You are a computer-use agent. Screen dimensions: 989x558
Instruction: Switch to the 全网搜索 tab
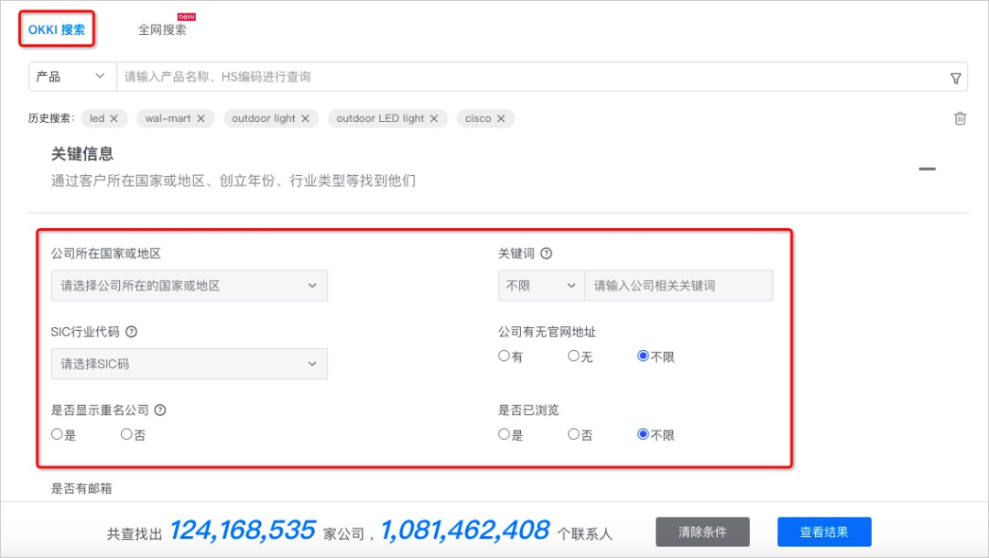(x=161, y=28)
